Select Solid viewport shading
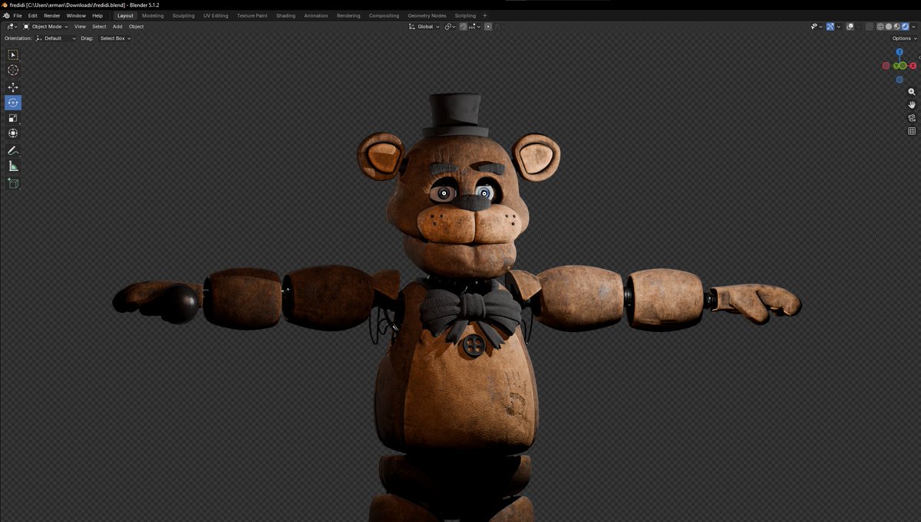Viewport: 921px width, 522px height. coord(889,27)
